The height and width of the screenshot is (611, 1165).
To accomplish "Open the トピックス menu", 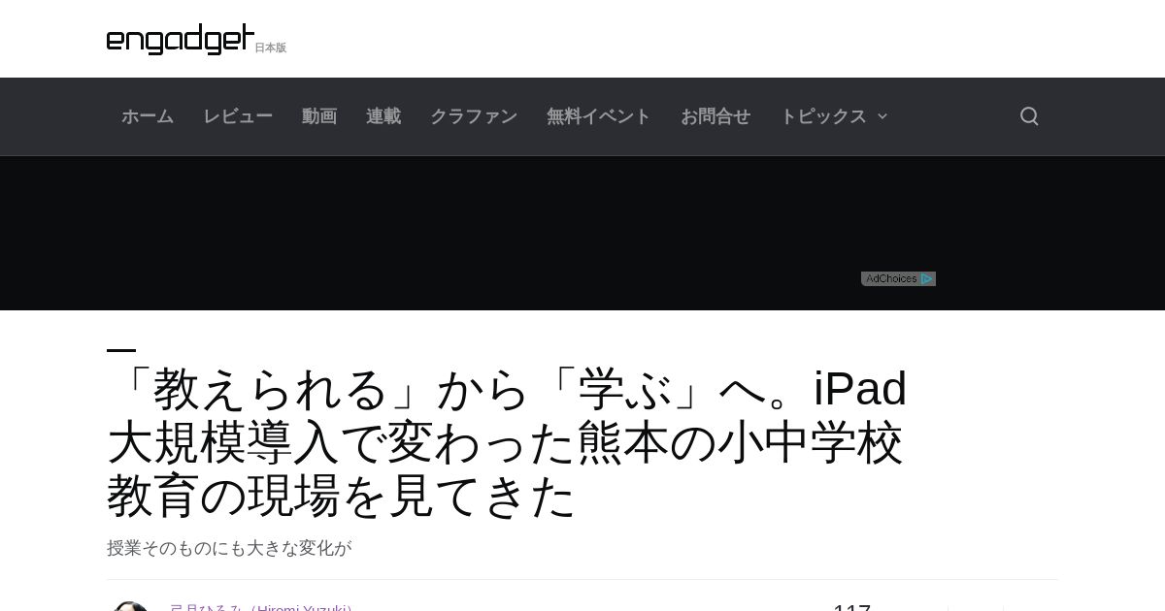I will 823,116.
